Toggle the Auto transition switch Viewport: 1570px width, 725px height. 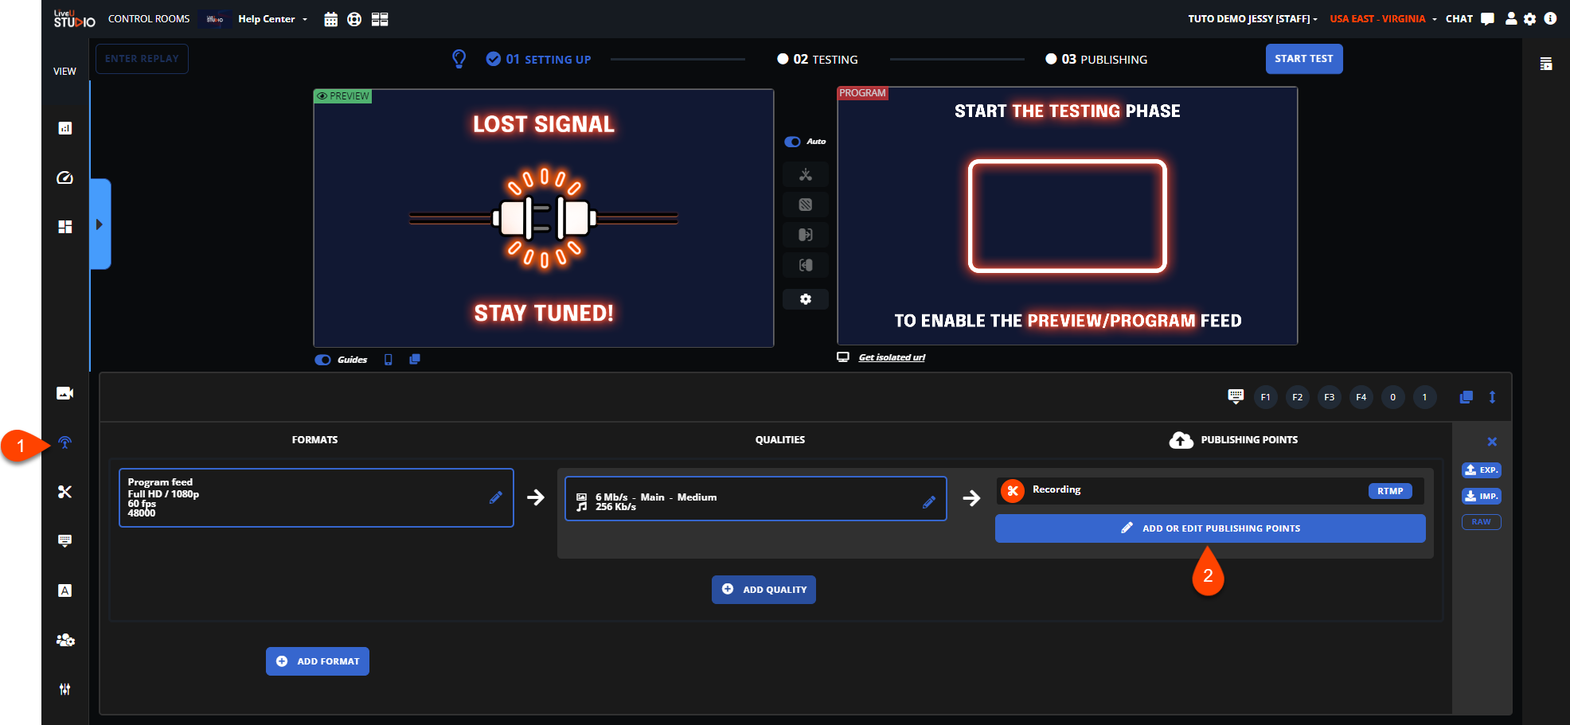[792, 142]
